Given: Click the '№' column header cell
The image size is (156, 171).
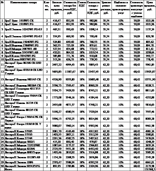Looking at the screenshot, I should (2, 9).
